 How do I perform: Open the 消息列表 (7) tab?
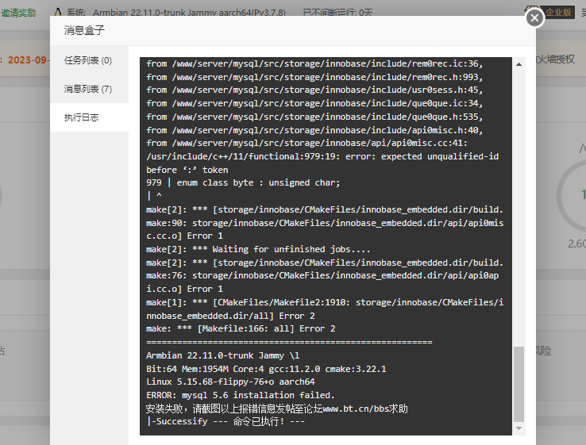(x=89, y=89)
